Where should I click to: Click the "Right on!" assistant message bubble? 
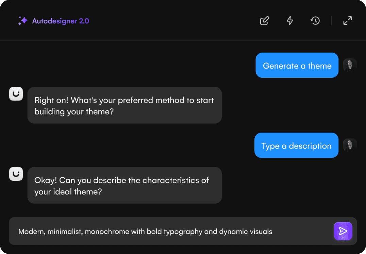pos(124,105)
